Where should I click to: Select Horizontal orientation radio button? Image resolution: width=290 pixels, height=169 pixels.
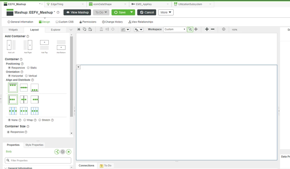point(9,76)
